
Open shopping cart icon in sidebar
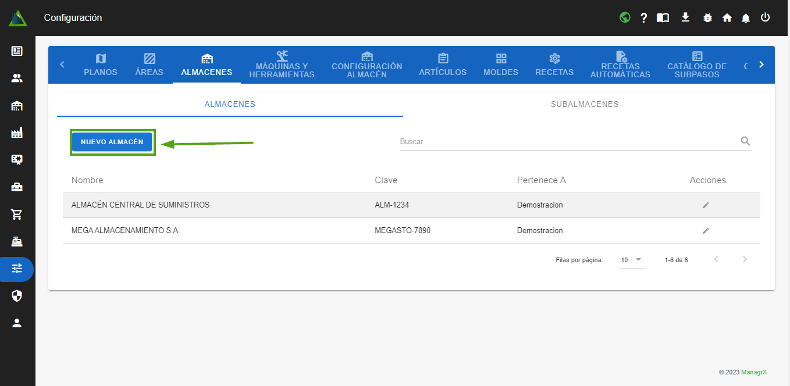click(17, 215)
